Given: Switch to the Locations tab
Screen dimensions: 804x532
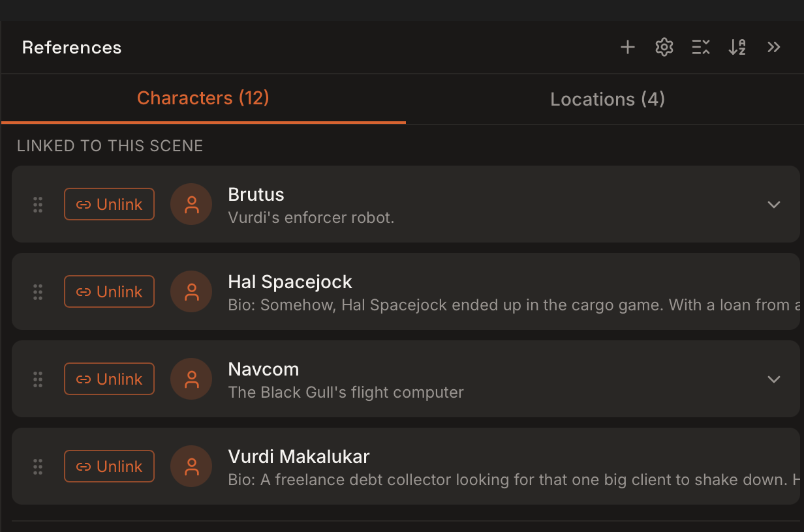Looking at the screenshot, I should (607, 98).
